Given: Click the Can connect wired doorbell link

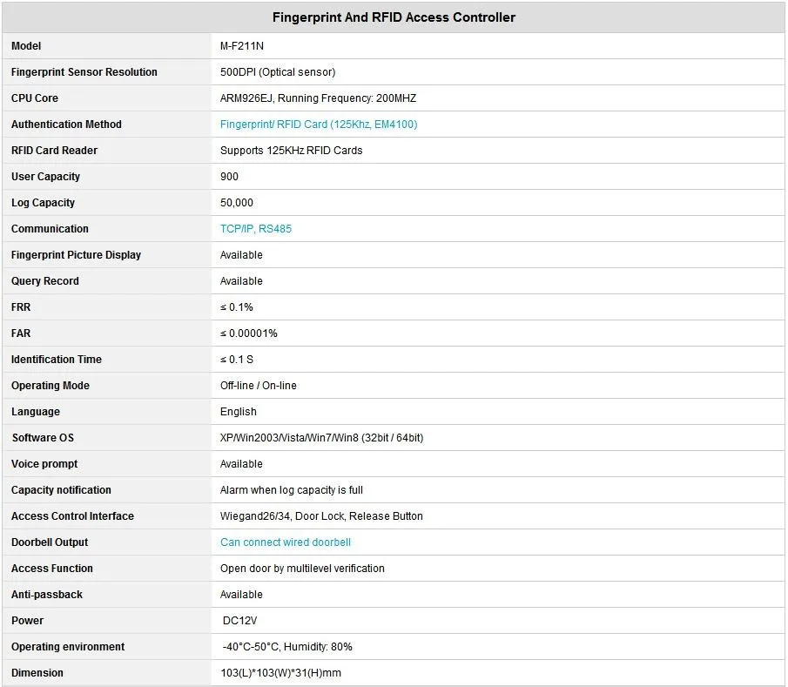Looking at the screenshot, I should (x=286, y=542).
